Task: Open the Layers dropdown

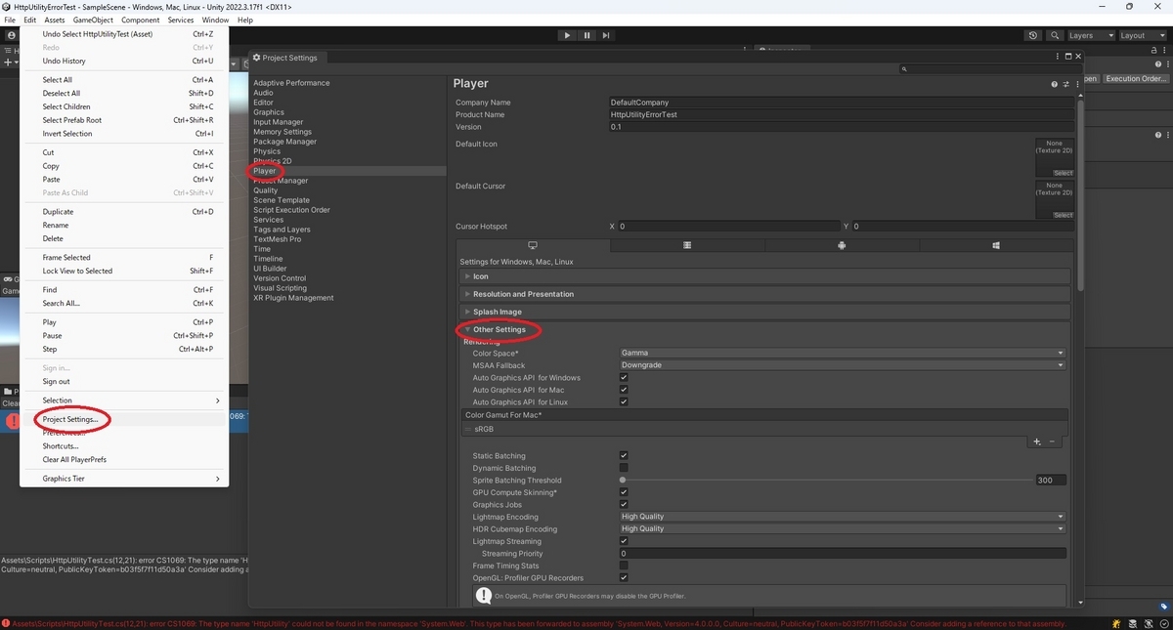Action: pyautogui.click(x=1091, y=35)
